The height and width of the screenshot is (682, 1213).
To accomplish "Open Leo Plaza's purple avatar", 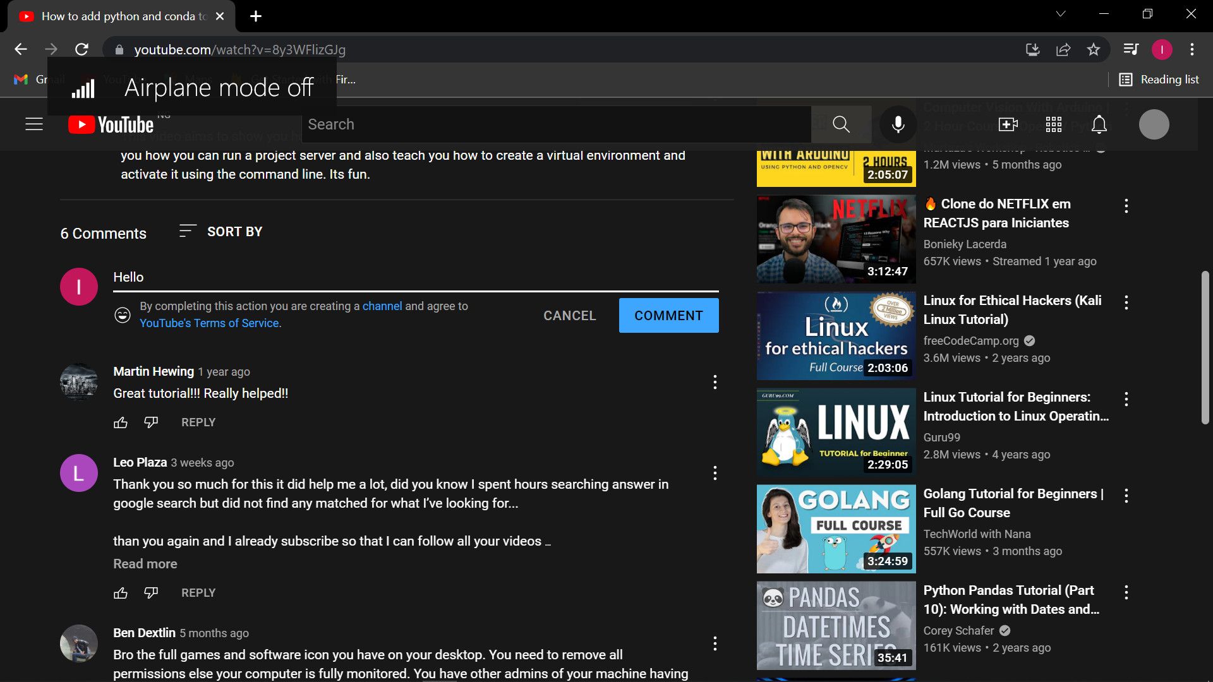I will tap(79, 473).
